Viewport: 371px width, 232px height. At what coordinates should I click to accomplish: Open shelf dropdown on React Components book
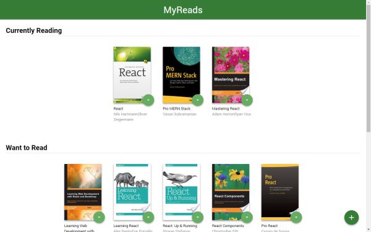247,217
